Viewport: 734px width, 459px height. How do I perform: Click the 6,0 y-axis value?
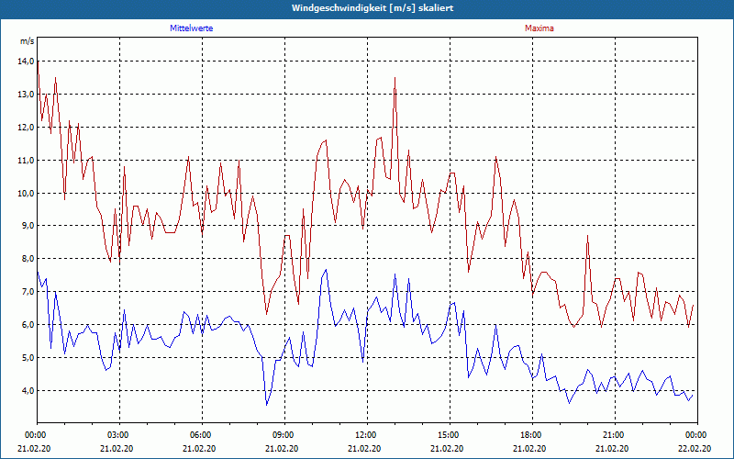[x=28, y=325]
